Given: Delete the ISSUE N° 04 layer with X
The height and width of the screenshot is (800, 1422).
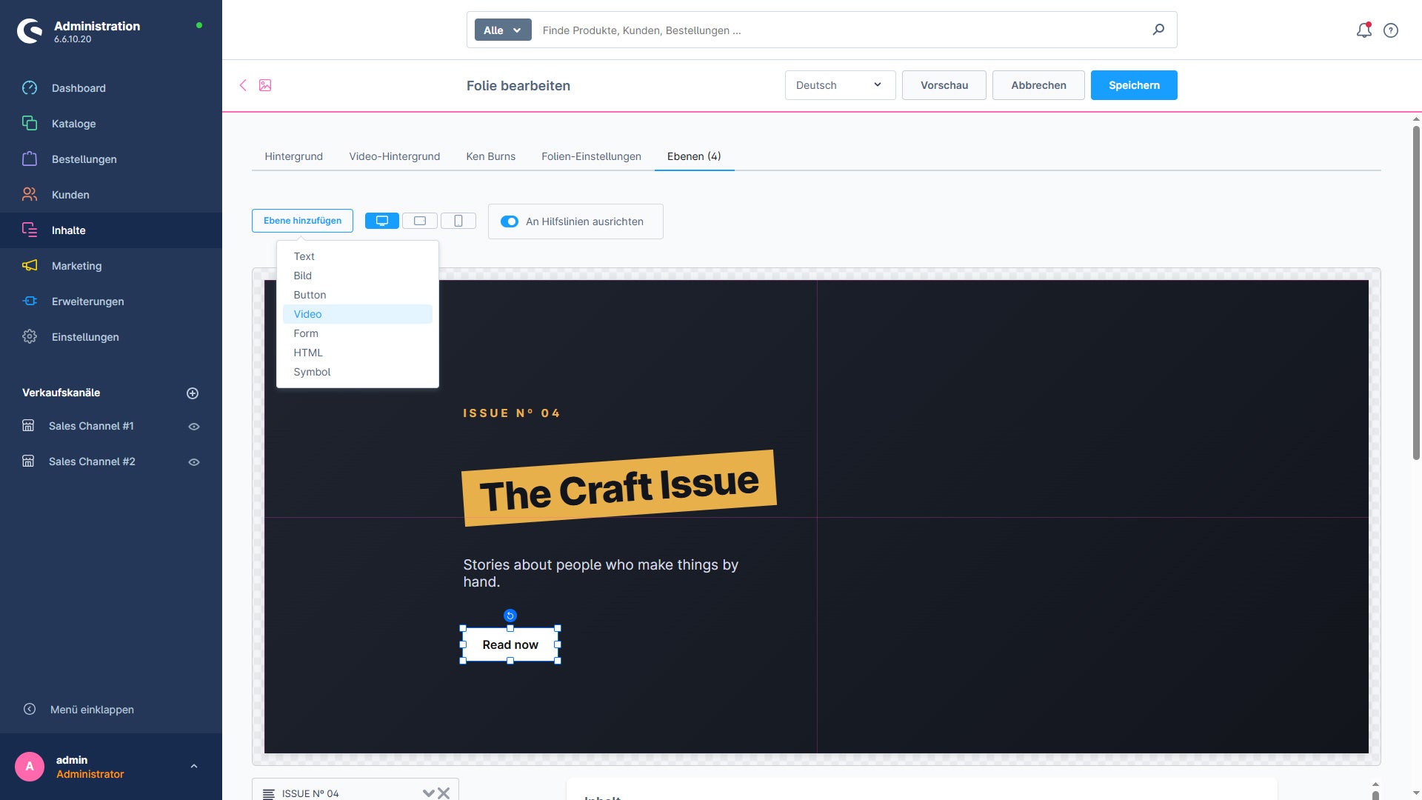Looking at the screenshot, I should 444,793.
